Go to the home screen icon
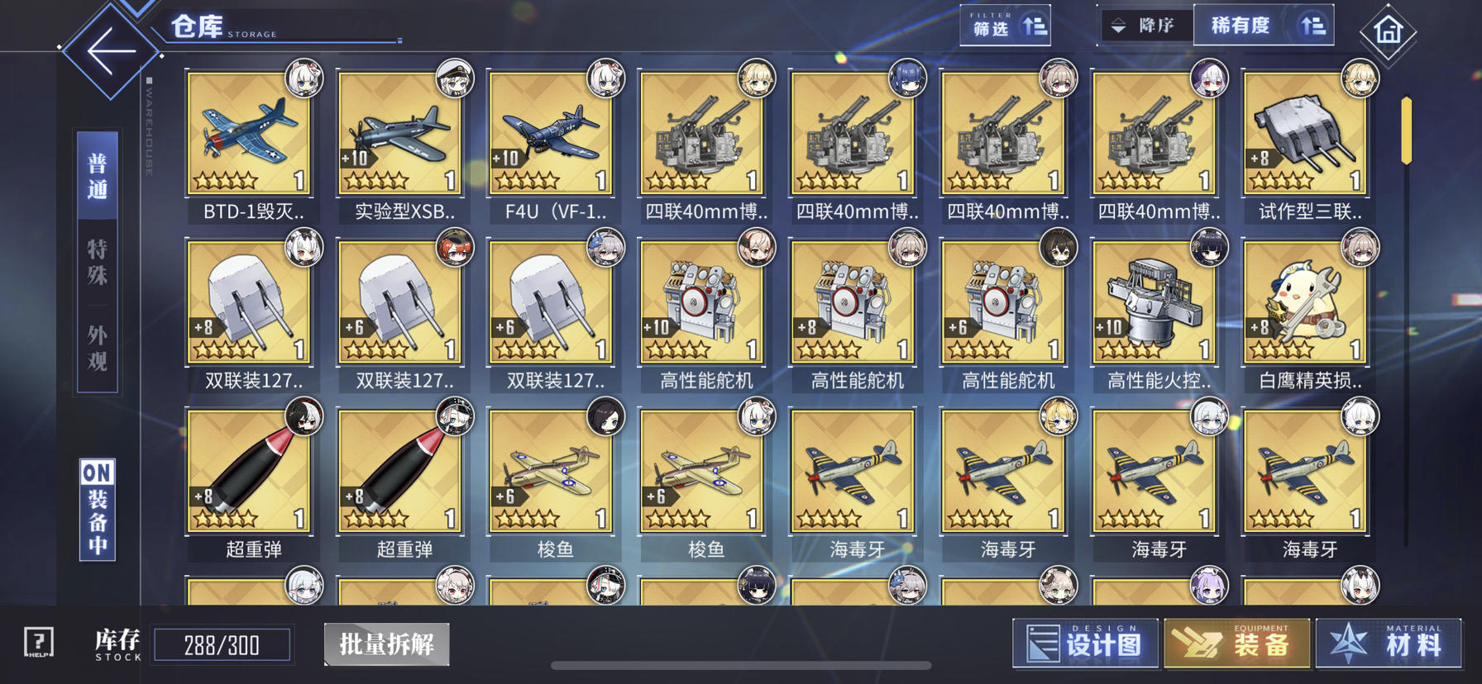Viewport: 1482px width, 684px height. [x=1388, y=31]
